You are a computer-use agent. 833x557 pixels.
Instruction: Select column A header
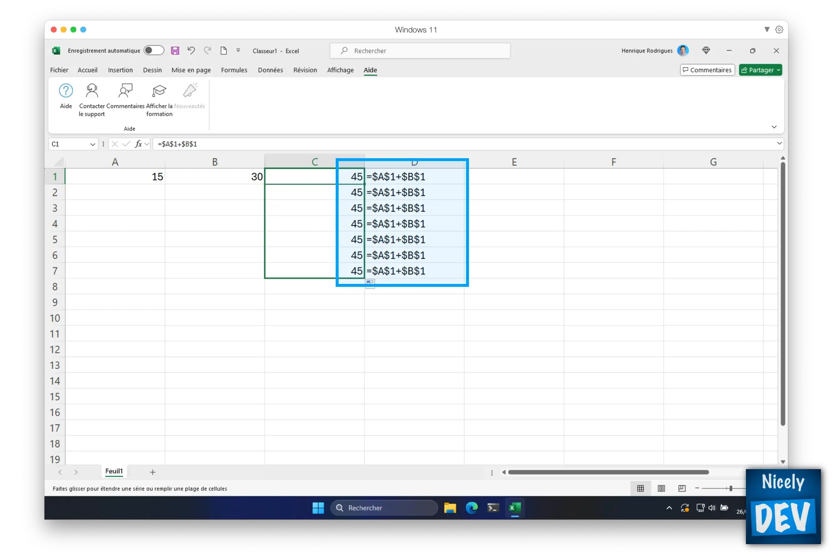click(115, 162)
